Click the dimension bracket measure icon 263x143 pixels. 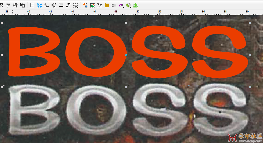pos(100,5)
